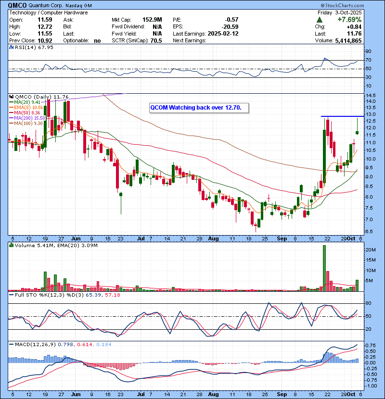The width and height of the screenshot is (385, 399).
Task: Click the Volume 5.41M, EMA(20) 3.09M label
Action: [x=56, y=246]
